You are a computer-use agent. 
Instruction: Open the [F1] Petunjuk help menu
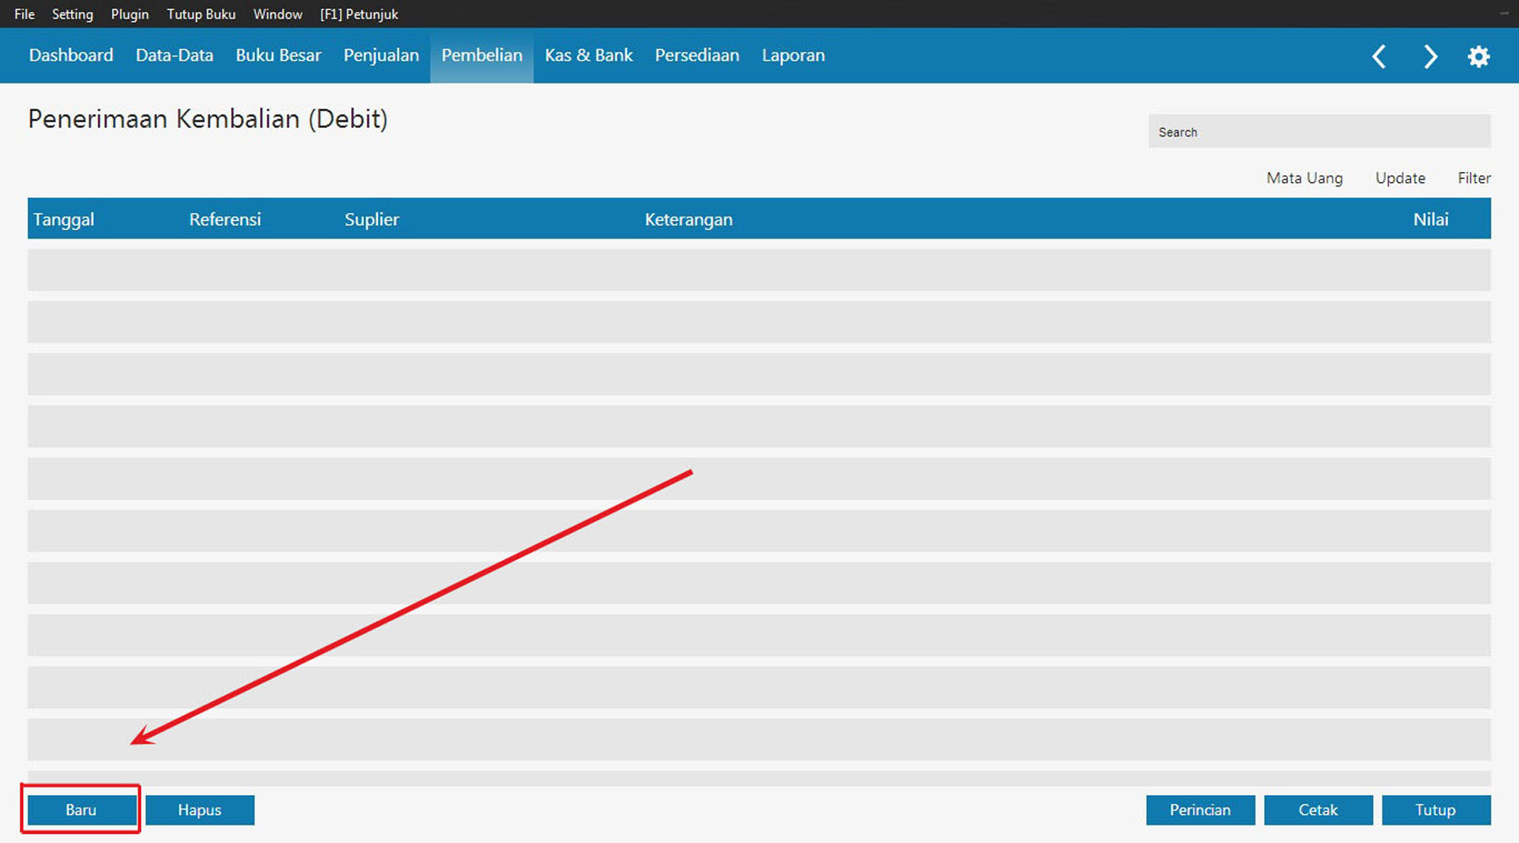coord(359,14)
